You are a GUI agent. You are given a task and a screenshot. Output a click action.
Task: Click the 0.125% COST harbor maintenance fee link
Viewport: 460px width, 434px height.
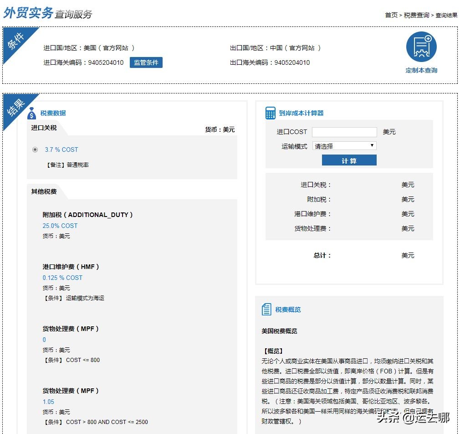click(62, 278)
